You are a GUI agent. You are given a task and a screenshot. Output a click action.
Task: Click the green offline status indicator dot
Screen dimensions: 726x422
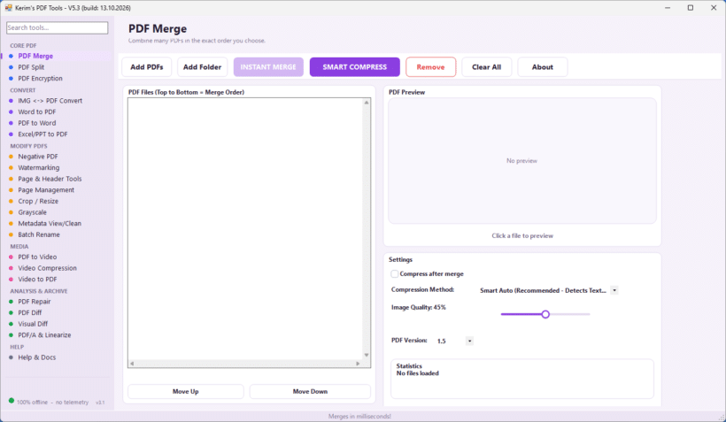point(12,401)
